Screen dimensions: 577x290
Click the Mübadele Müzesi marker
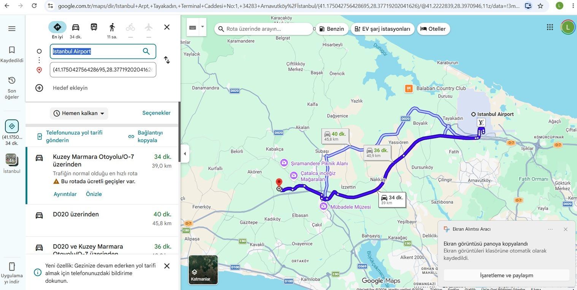click(323, 206)
